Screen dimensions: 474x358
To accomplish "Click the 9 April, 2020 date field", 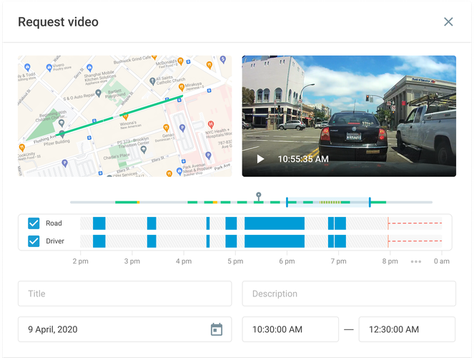I will point(125,329).
